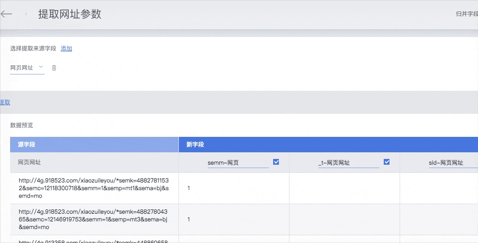Select semm value 1 in the mt3 row

click(x=234, y=219)
